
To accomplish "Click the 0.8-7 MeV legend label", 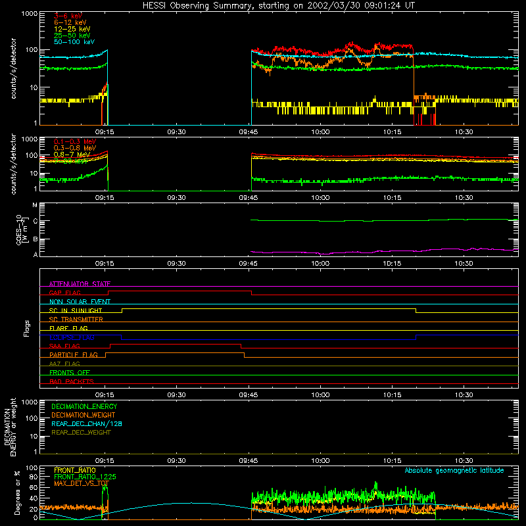I will click(72, 155).
